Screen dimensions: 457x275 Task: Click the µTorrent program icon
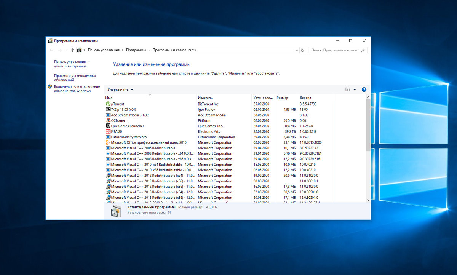tap(108, 104)
